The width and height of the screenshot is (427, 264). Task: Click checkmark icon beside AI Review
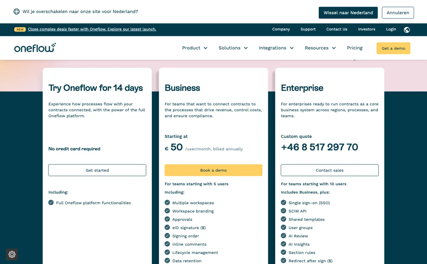[x=283, y=236]
